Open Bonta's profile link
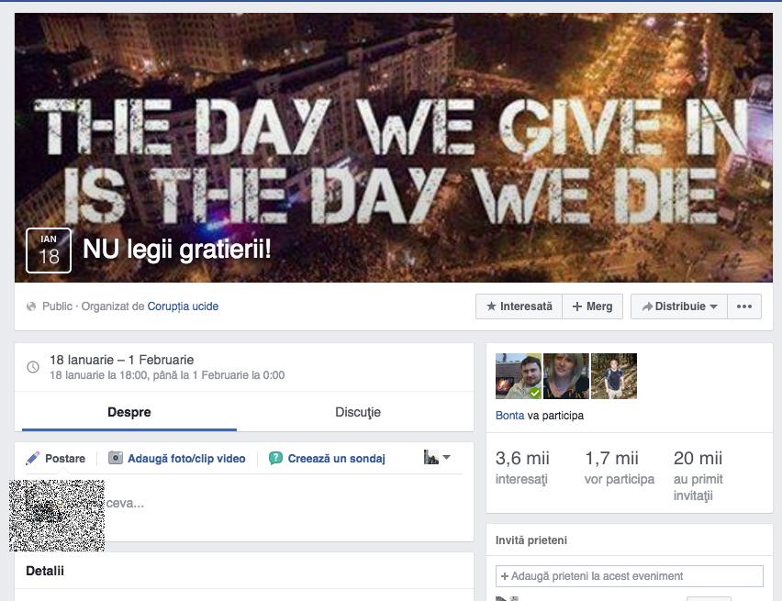Viewport: 782px width, 601px height. 509,416
